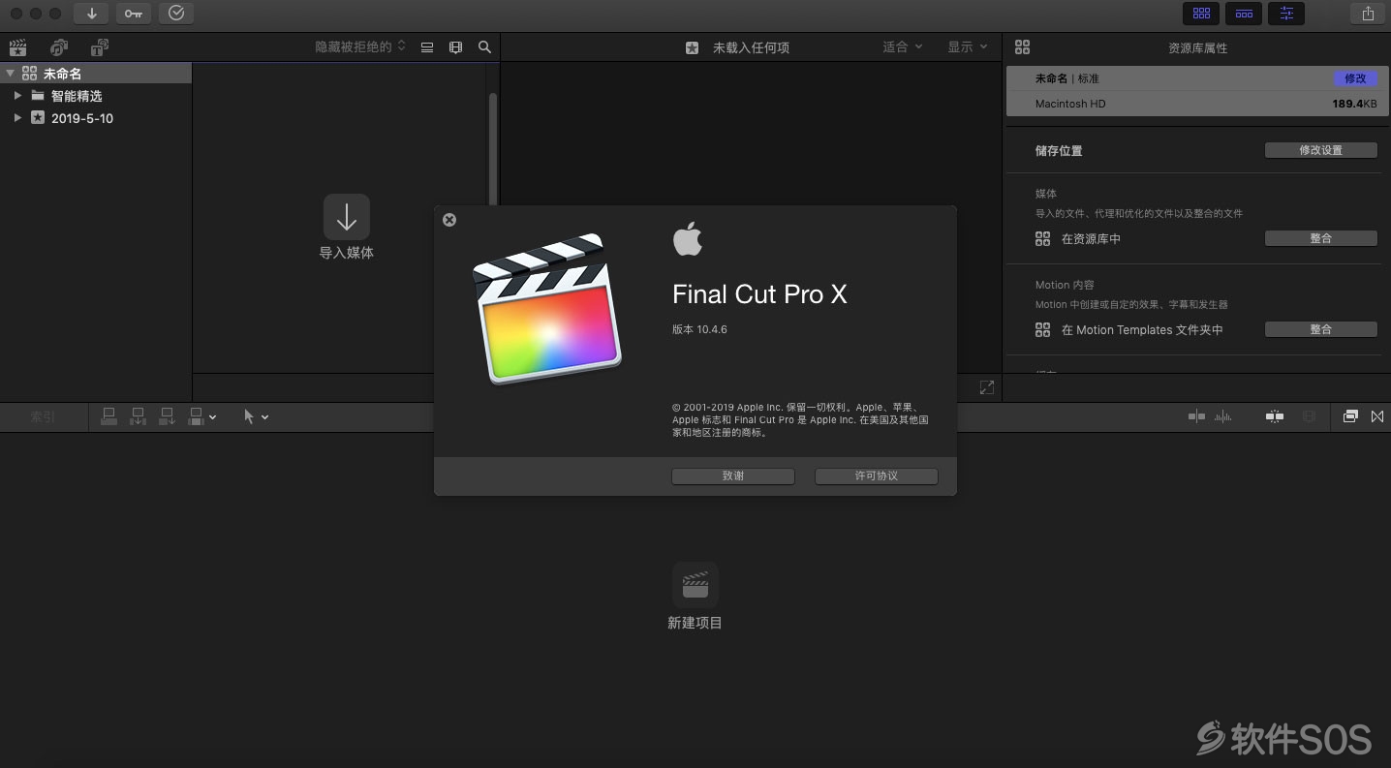Click the 新建项目 new project icon
Screen dimensions: 1391x768
pyautogui.click(x=695, y=585)
